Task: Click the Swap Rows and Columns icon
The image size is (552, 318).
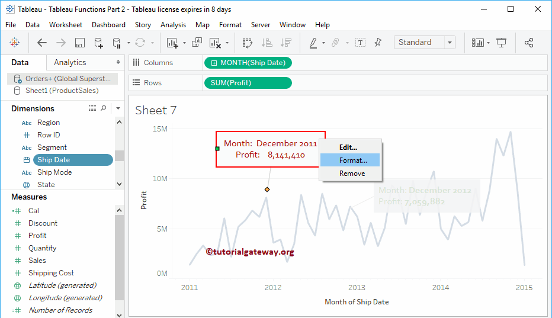Action: tap(248, 43)
